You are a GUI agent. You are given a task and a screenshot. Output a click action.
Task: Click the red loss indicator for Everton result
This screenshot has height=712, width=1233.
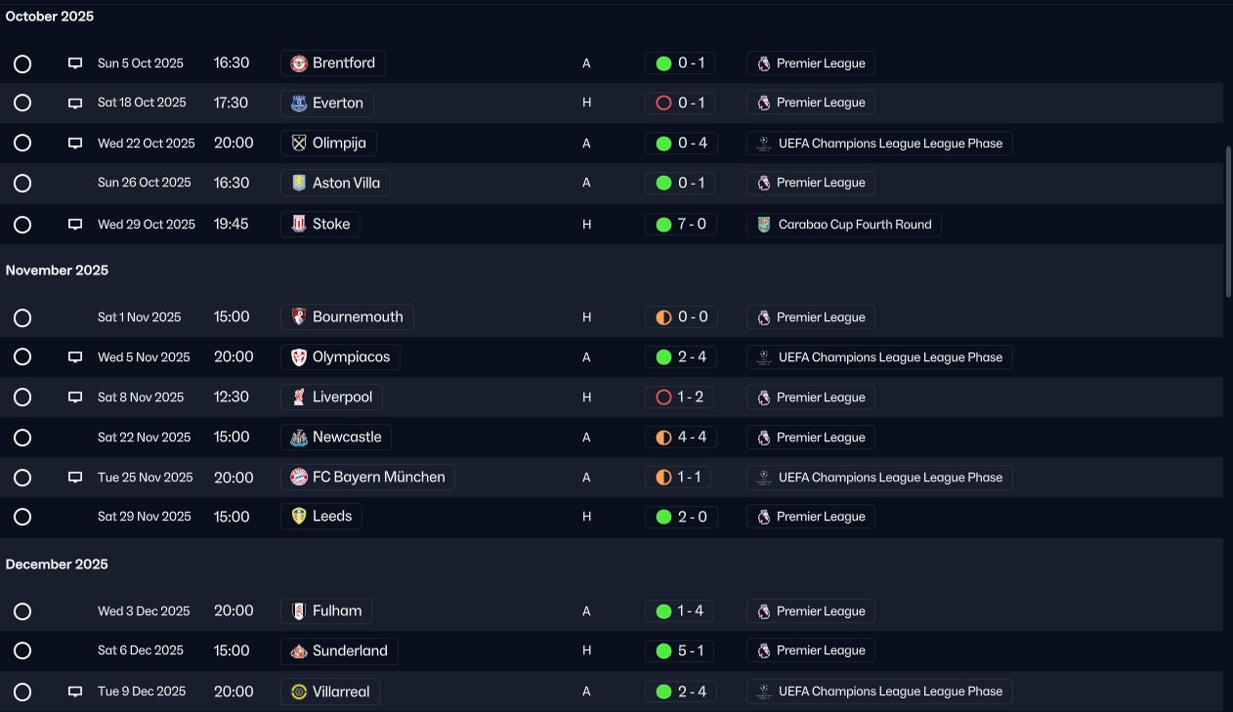click(x=663, y=103)
